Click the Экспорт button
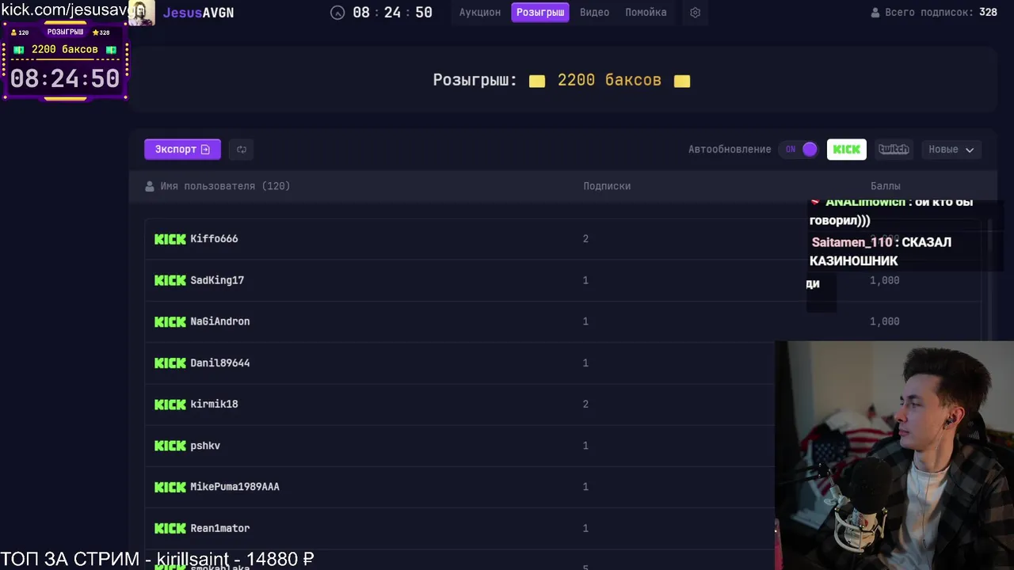 click(182, 149)
